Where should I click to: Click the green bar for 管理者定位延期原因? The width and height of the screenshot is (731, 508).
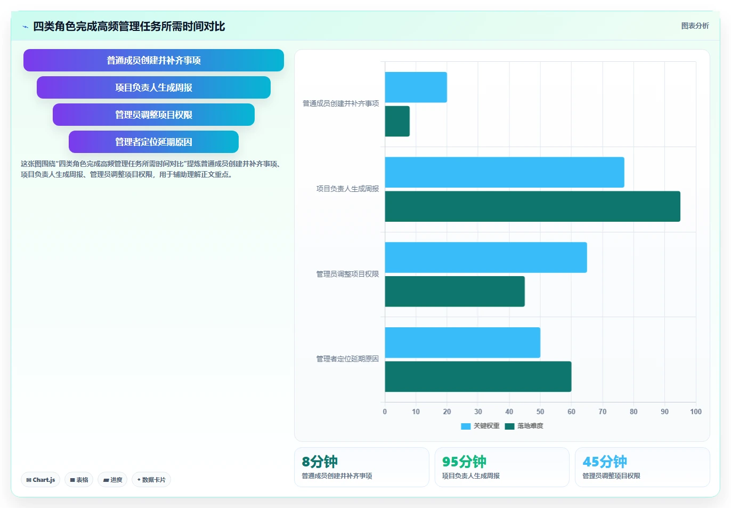(x=478, y=377)
